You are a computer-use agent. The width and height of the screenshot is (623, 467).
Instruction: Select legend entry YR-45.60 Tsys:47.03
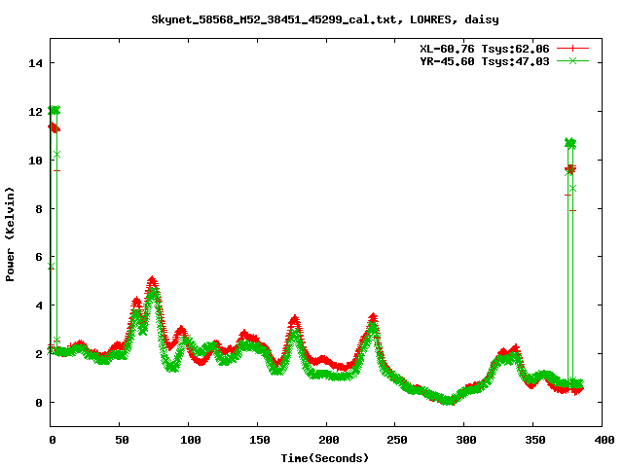485,61
